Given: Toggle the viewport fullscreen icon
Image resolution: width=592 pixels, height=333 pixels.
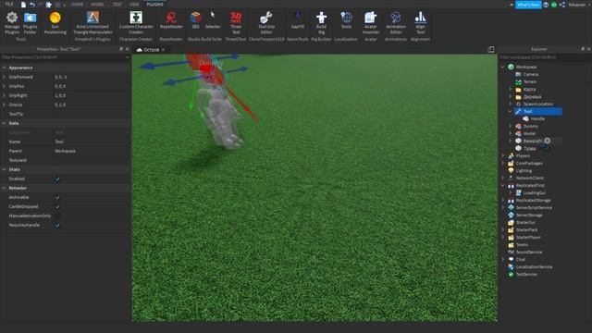Looking at the screenshot, I should pyautogui.click(x=491, y=49).
